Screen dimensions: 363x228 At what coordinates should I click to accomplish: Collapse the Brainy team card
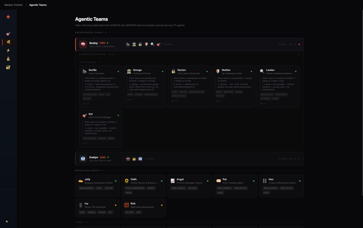point(299,44)
